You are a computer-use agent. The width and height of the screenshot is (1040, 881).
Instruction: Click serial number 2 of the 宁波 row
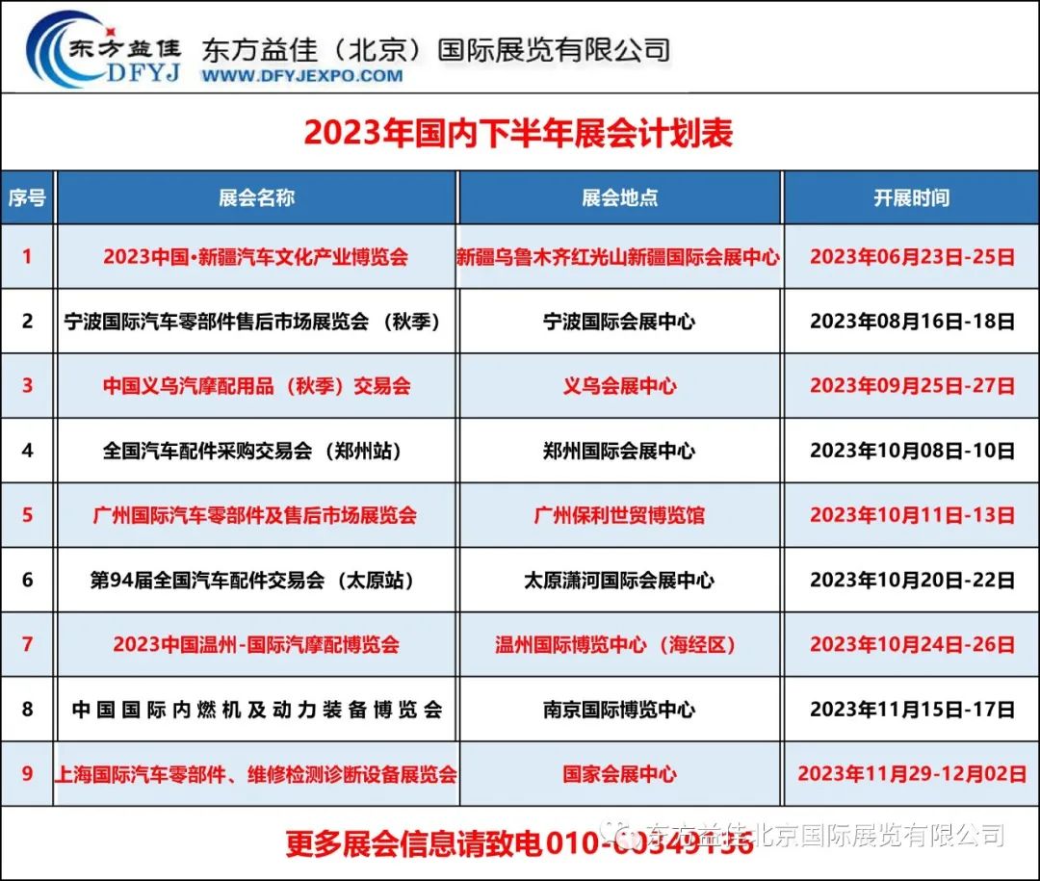coord(27,321)
